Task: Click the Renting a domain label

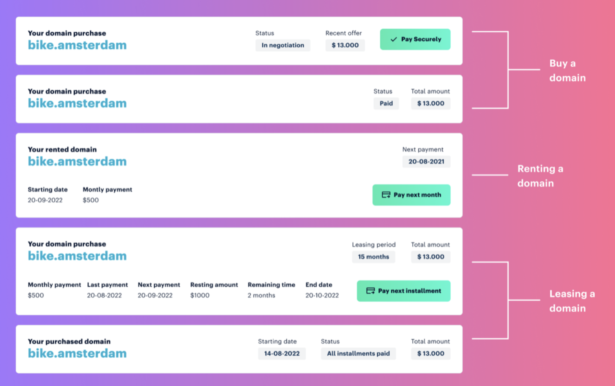Action: 540,176
